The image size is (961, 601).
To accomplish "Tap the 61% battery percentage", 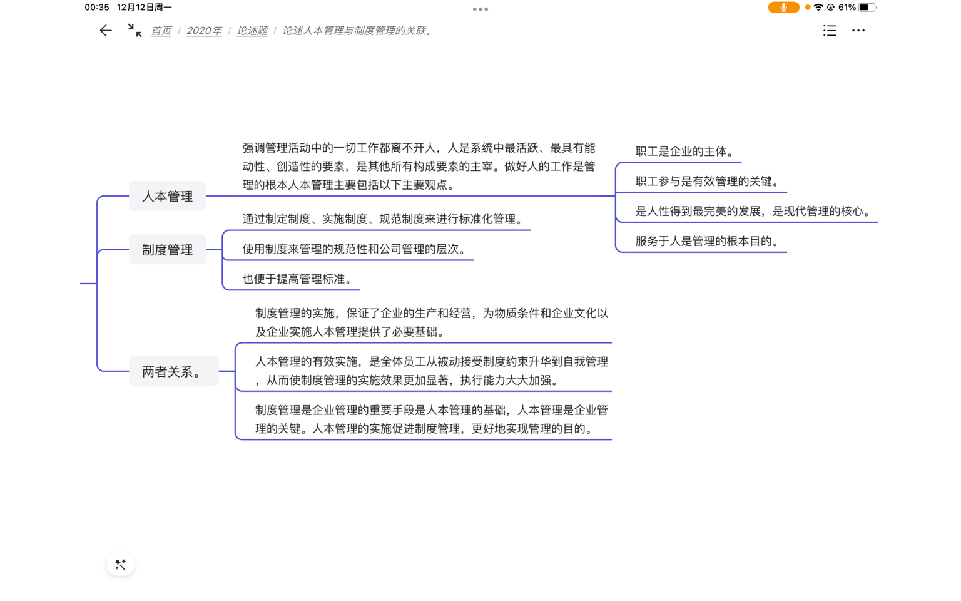I will [x=847, y=8].
